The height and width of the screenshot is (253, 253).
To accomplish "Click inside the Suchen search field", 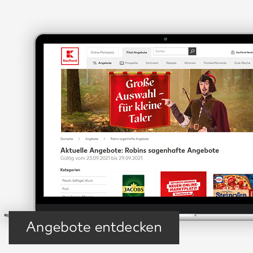I will tap(171, 51).
